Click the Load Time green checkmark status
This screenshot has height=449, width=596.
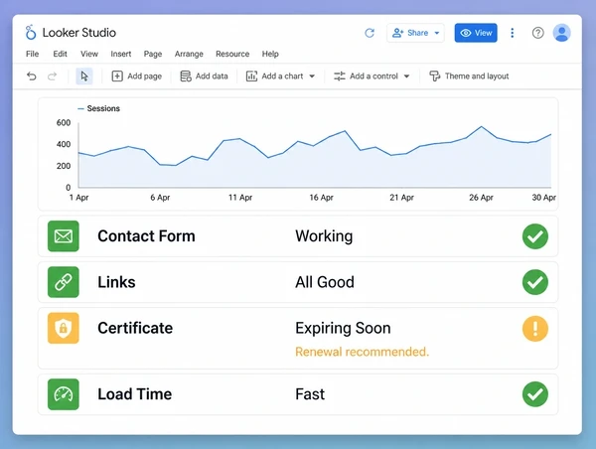535,394
